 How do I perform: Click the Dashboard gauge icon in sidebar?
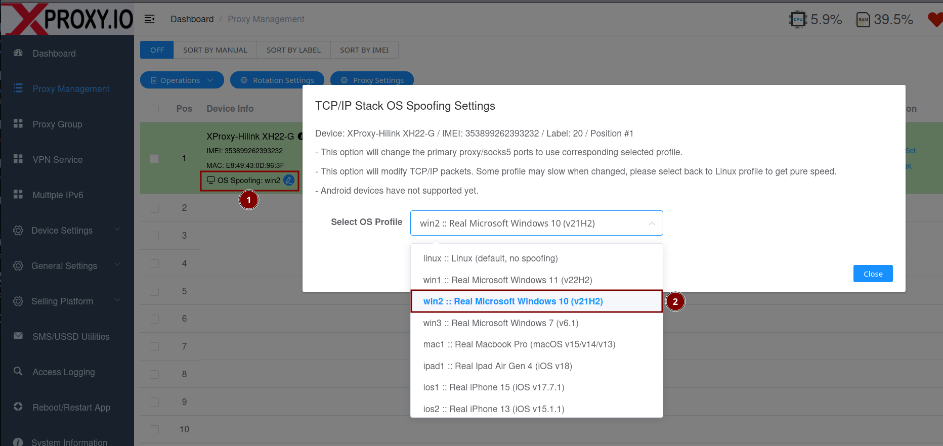(x=18, y=53)
